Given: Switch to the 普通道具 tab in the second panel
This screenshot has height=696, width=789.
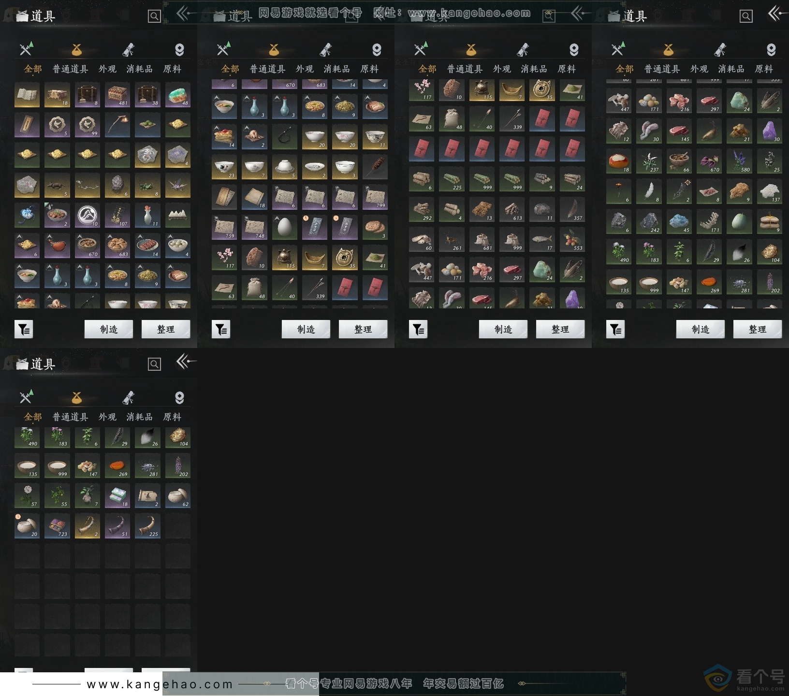Looking at the screenshot, I should point(267,69).
